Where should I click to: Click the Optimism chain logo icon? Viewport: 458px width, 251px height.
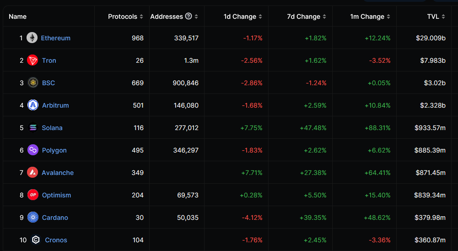[x=33, y=195]
